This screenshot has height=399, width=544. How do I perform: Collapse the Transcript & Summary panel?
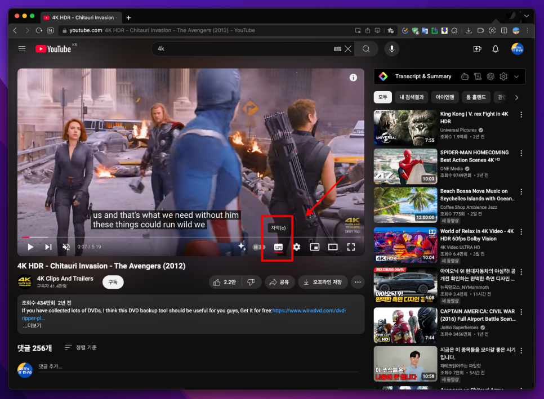[x=516, y=77]
